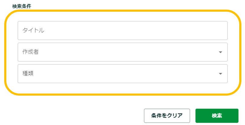The image size is (245, 125).
Task: Focus the title search box
Action: [x=122, y=30]
